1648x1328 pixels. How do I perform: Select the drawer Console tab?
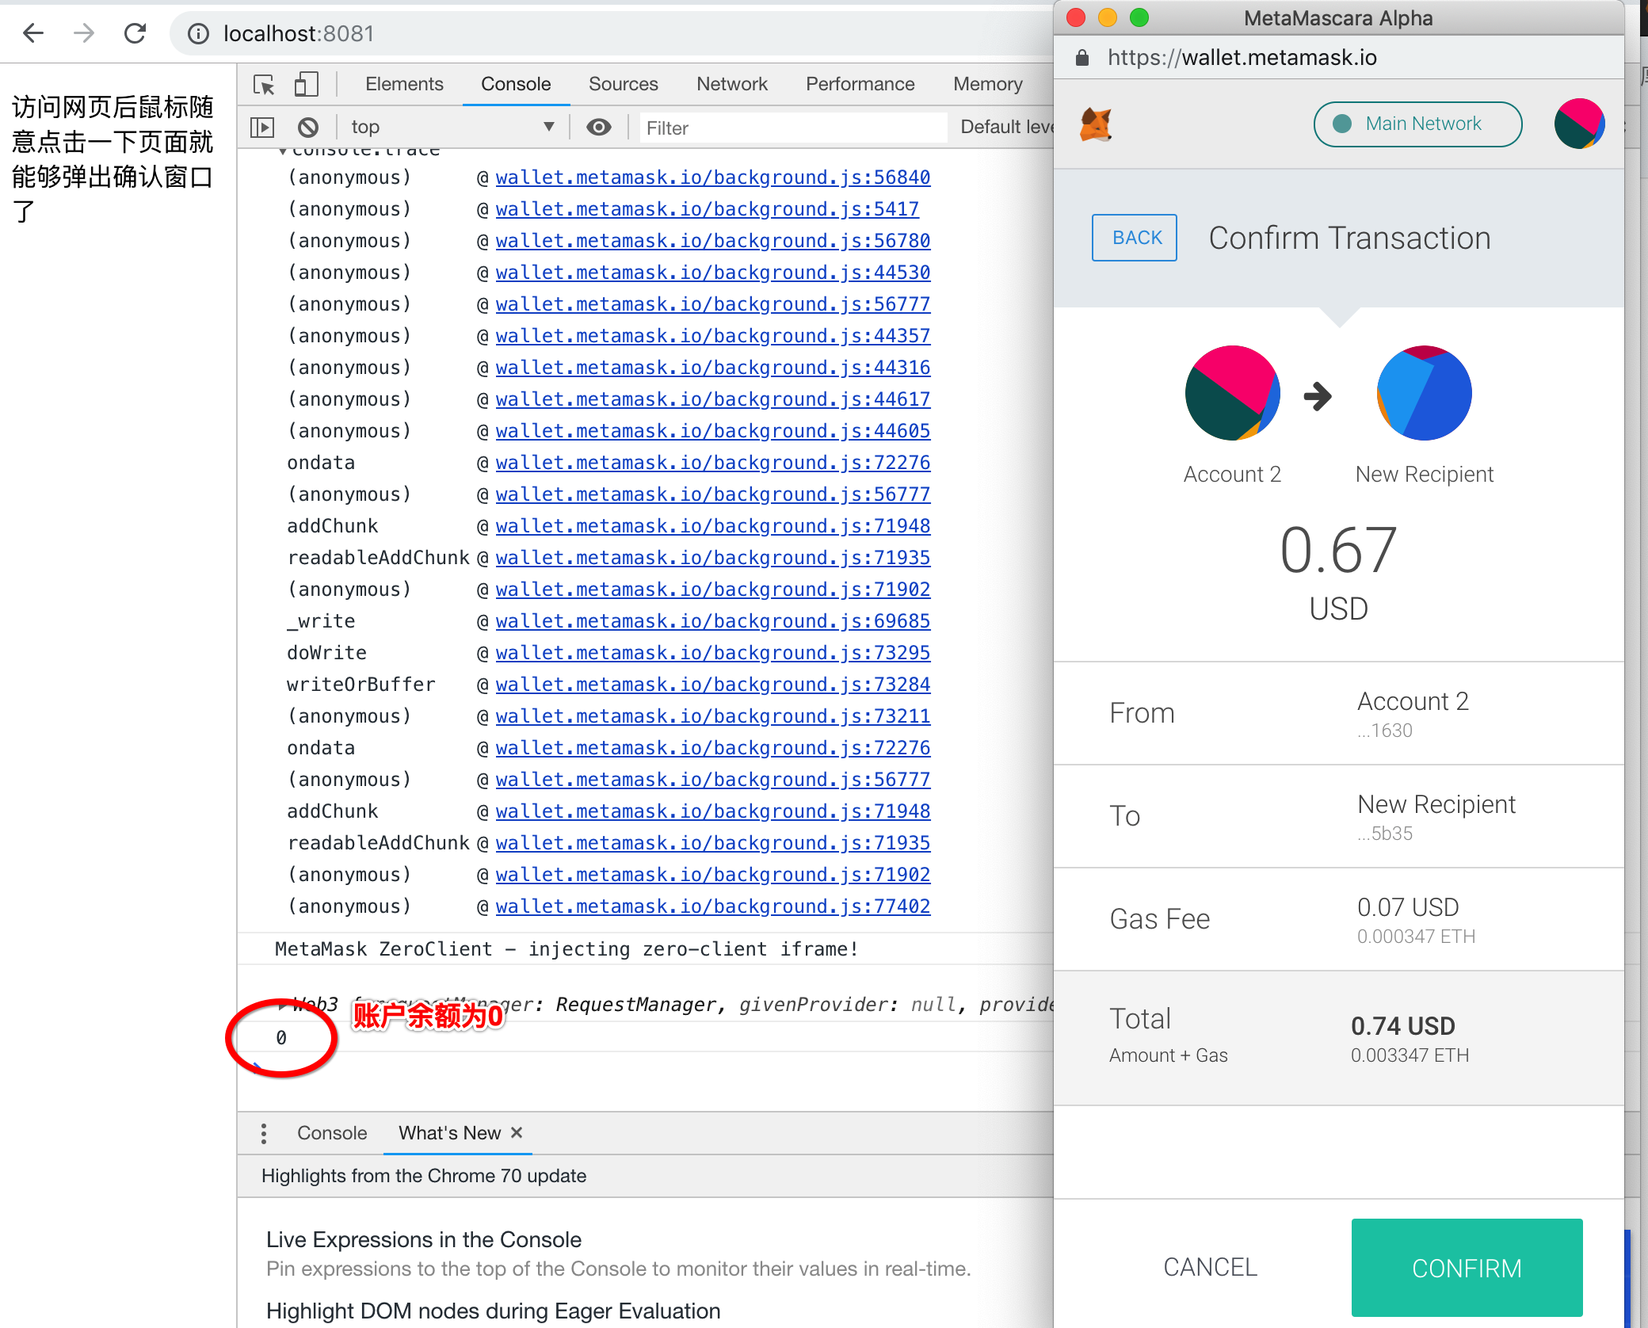[332, 1133]
